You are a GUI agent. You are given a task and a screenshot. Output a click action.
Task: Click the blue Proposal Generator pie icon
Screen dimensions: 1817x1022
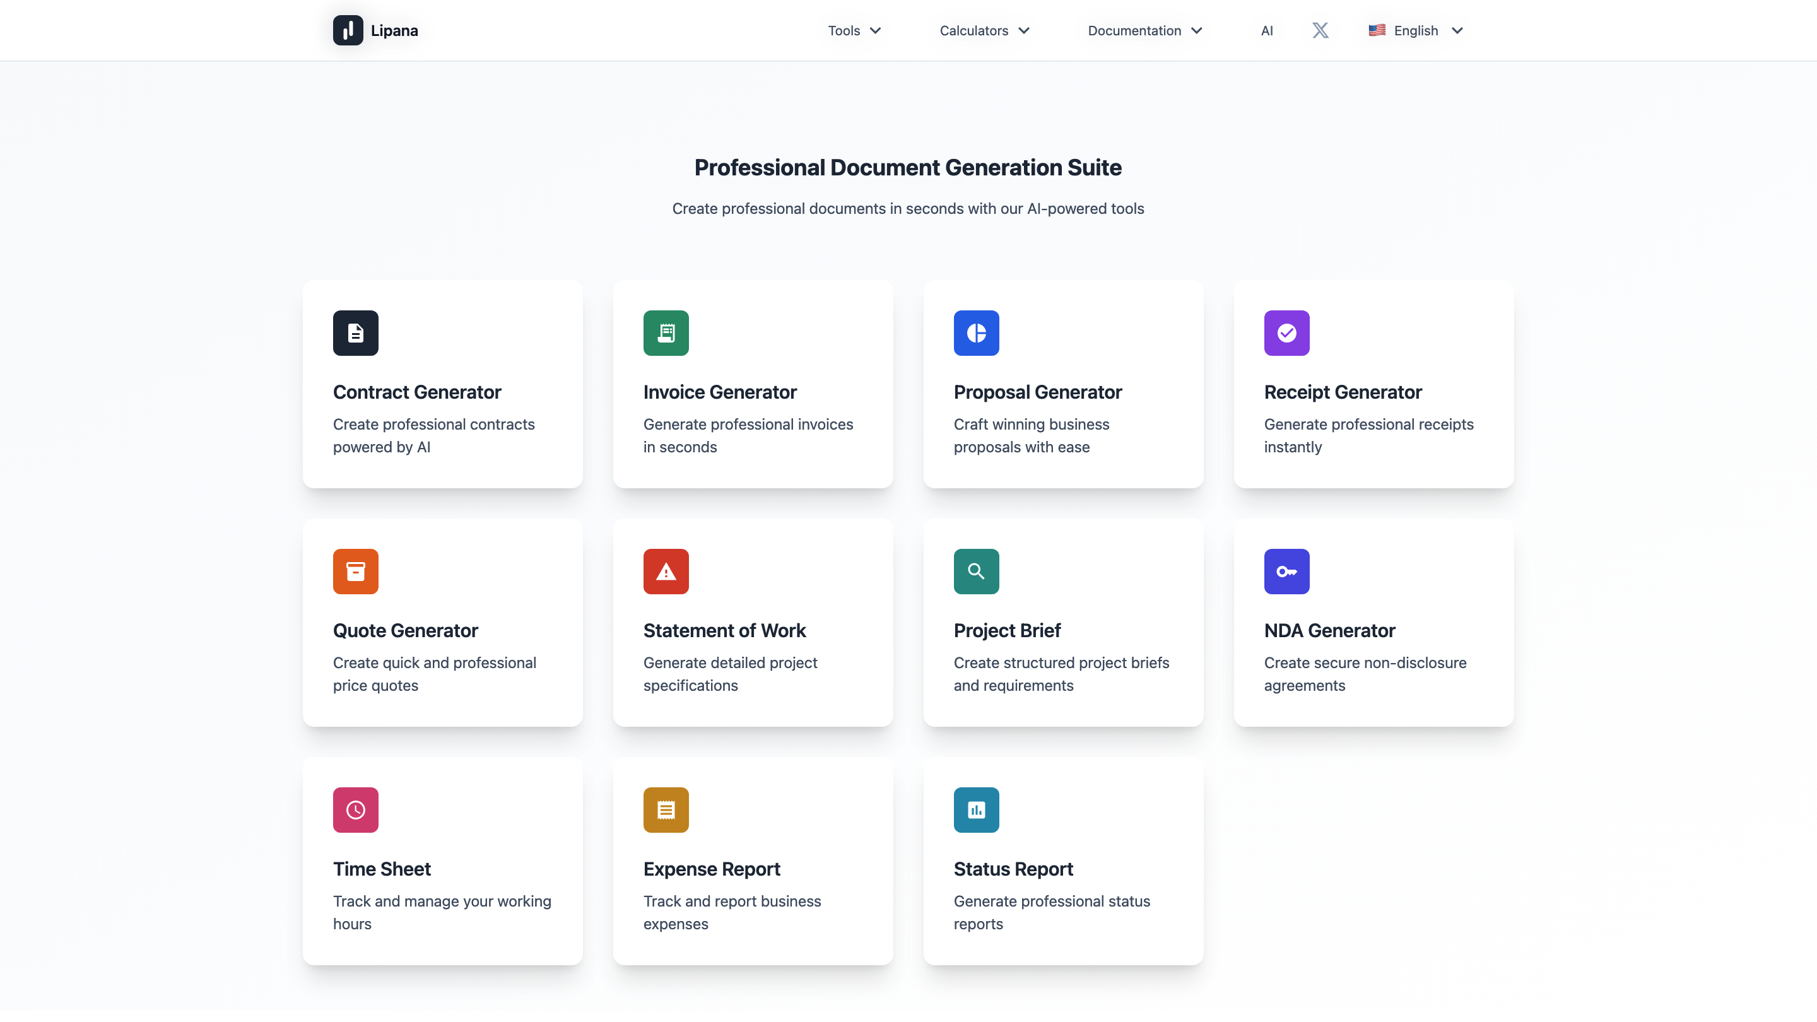tap(976, 333)
